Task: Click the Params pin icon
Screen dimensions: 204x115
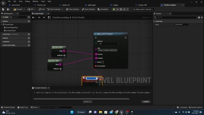Action: (96, 54)
